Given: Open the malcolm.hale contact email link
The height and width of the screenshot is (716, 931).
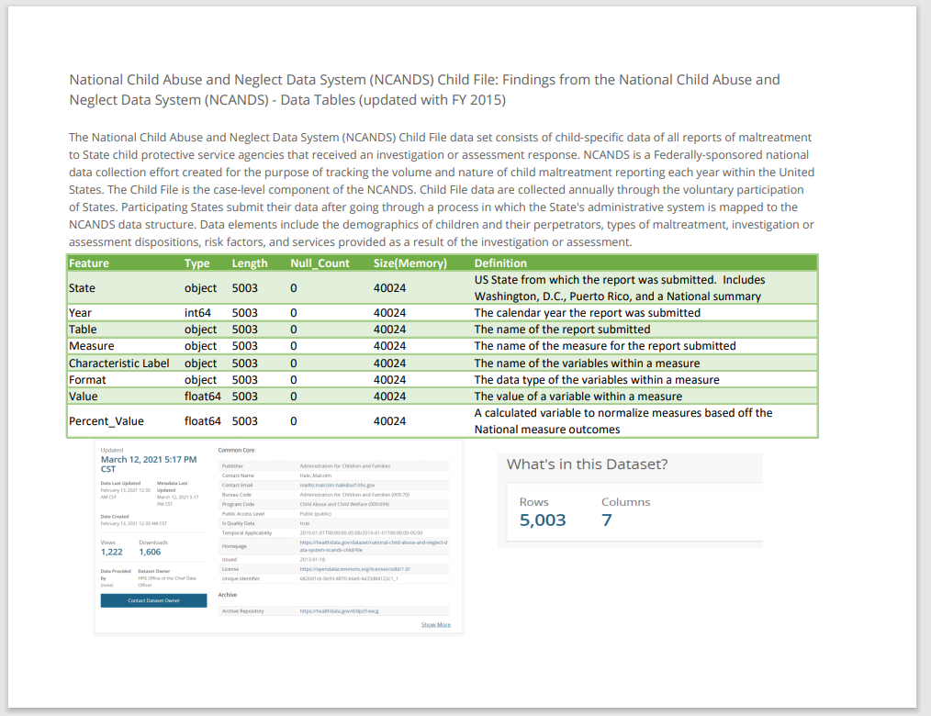Looking at the screenshot, I should (337, 485).
